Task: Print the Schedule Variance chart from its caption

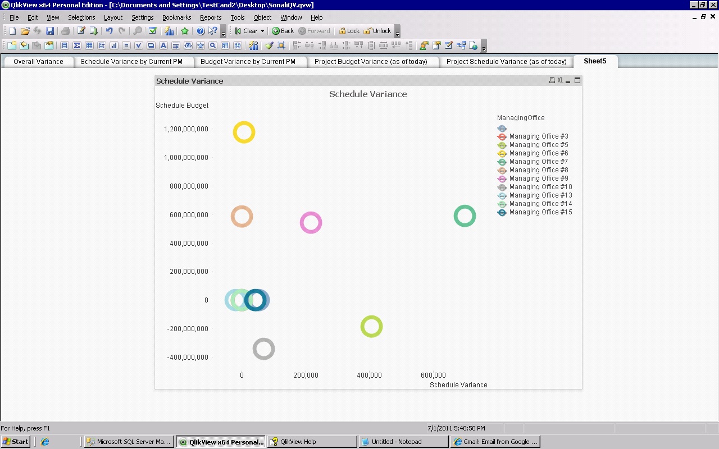Action: 552,80
